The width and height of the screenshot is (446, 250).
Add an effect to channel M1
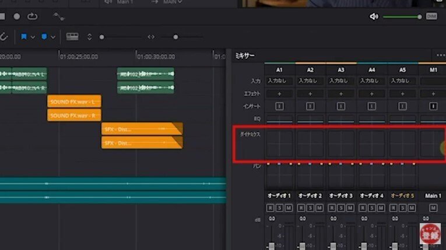tap(433, 94)
